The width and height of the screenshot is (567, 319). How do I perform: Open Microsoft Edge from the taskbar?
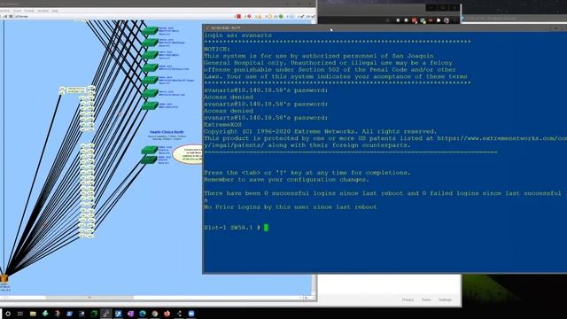coord(143,314)
